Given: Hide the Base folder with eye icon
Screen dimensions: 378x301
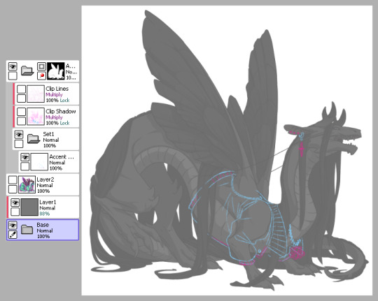Looking at the screenshot, I should (x=13, y=226).
